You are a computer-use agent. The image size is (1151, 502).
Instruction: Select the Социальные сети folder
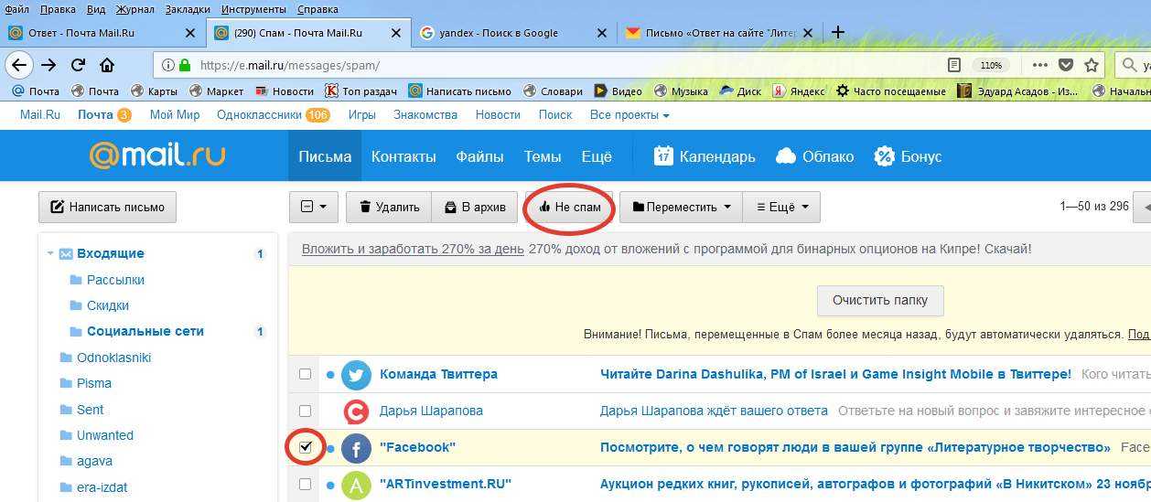click(145, 331)
